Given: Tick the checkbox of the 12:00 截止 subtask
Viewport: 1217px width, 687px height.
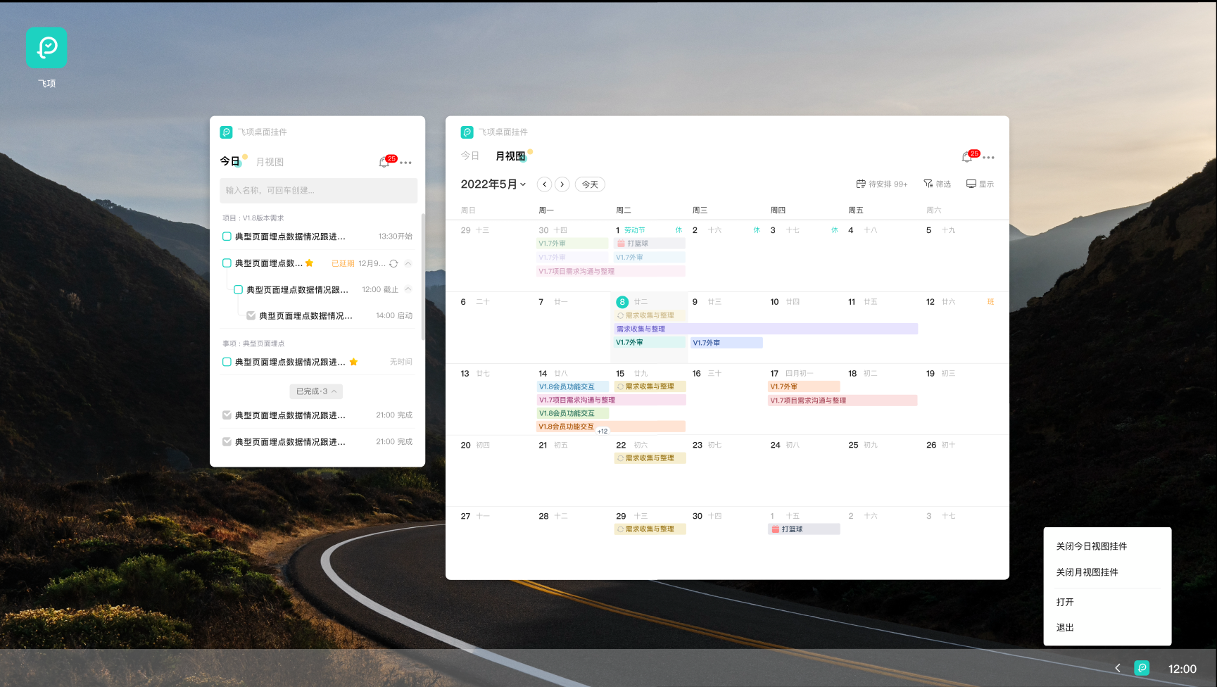Looking at the screenshot, I should pyautogui.click(x=237, y=289).
